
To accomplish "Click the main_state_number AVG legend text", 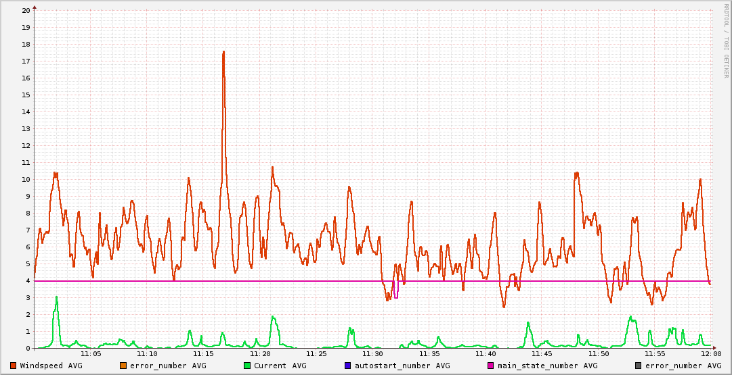I will [548, 366].
